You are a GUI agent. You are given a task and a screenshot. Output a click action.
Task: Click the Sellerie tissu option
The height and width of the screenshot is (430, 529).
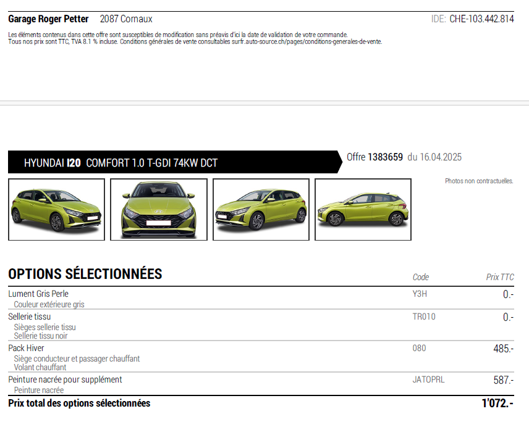point(30,316)
